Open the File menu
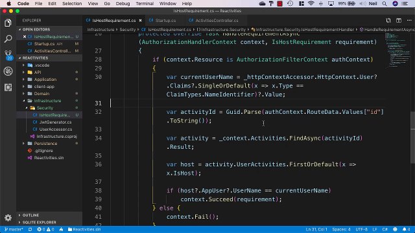 coord(38,3)
